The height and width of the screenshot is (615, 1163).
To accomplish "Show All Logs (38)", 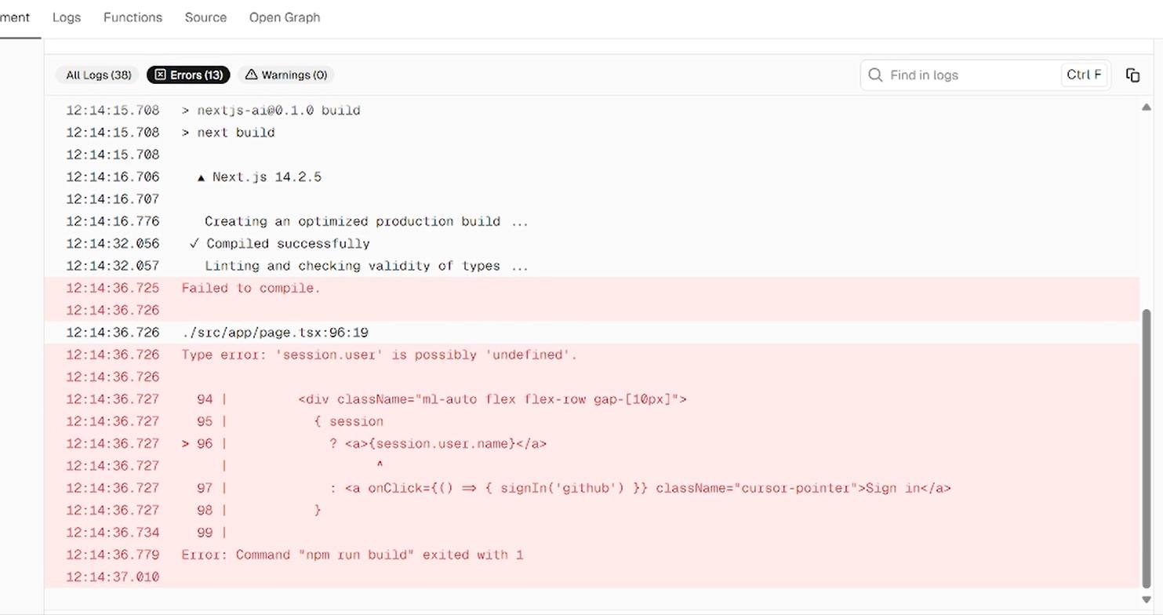I will tap(98, 75).
